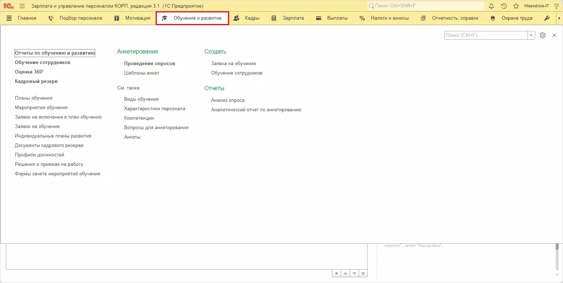Screen dimensions: 563x283
Task: Open Заявки на обучение list
Action: [37, 127]
